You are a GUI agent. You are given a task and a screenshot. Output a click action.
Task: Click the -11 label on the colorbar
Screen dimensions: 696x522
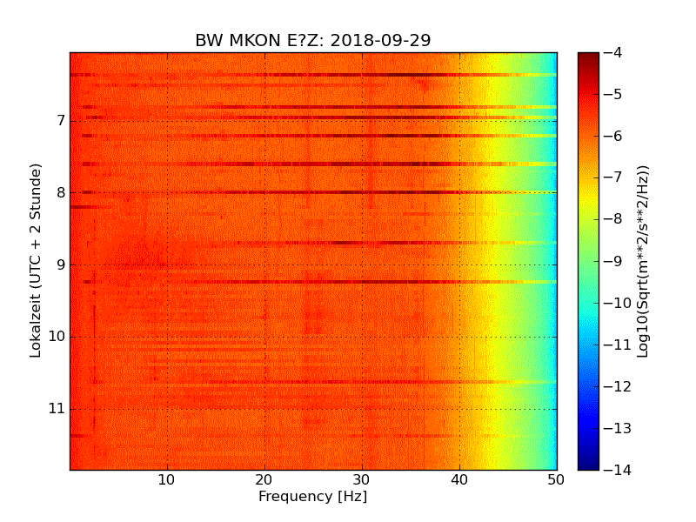pyautogui.click(x=618, y=345)
